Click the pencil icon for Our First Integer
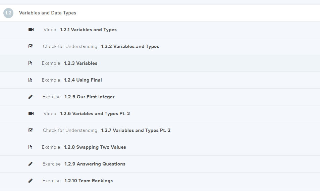The height and width of the screenshot is (191, 320). 31,97
